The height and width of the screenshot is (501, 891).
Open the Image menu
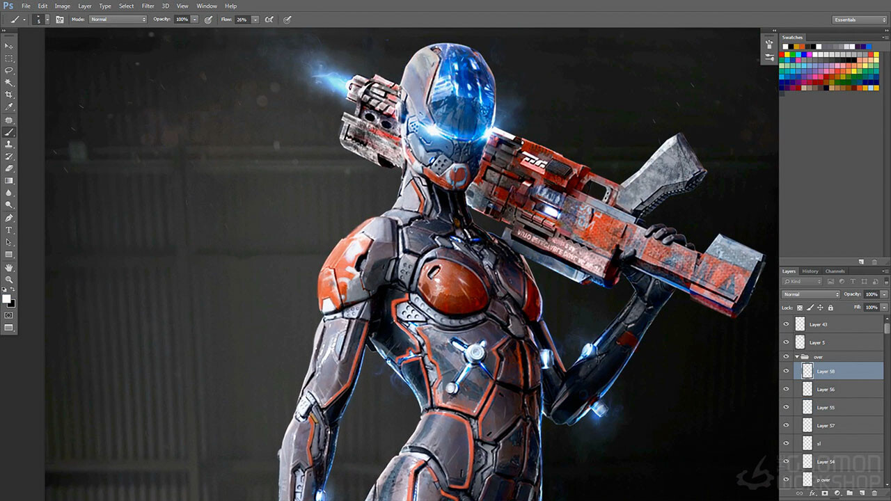pyautogui.click(x=63, y=6)
